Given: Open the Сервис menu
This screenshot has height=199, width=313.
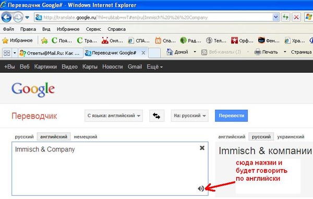Looking at the screenshot, I should 93,29.
